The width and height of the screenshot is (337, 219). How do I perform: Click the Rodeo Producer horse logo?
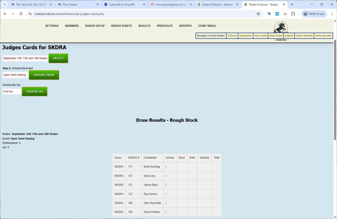[280, 28]
